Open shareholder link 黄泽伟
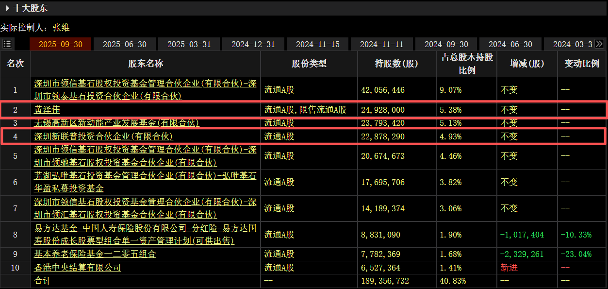The width and height of the screenshot is (608, 289). tap(47, 110)
